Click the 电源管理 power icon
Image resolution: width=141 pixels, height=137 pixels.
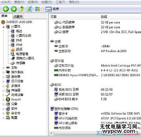[x=13, y=54]
